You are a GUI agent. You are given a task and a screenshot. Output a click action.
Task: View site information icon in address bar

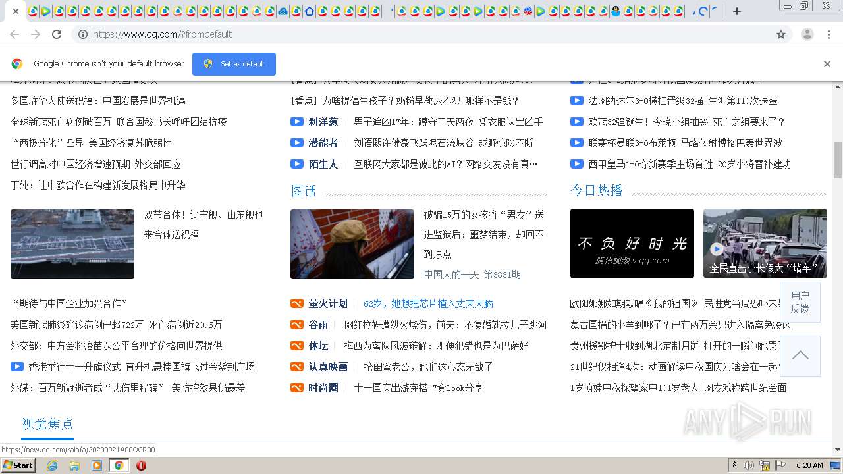[83, 34]
